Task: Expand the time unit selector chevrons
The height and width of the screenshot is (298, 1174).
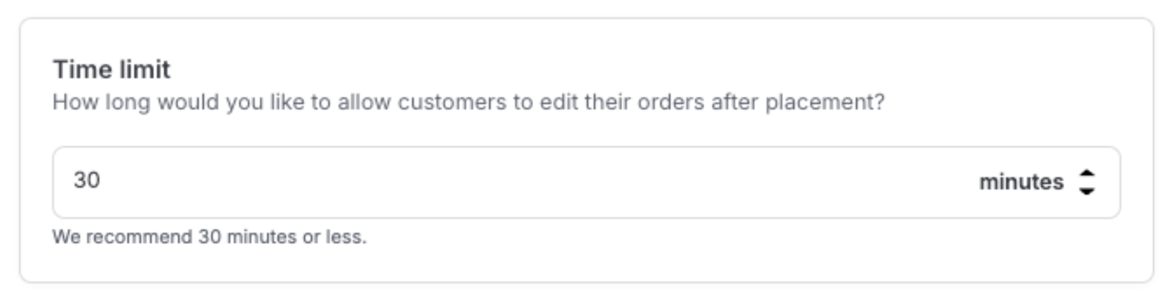Action: pos(1086,182)
